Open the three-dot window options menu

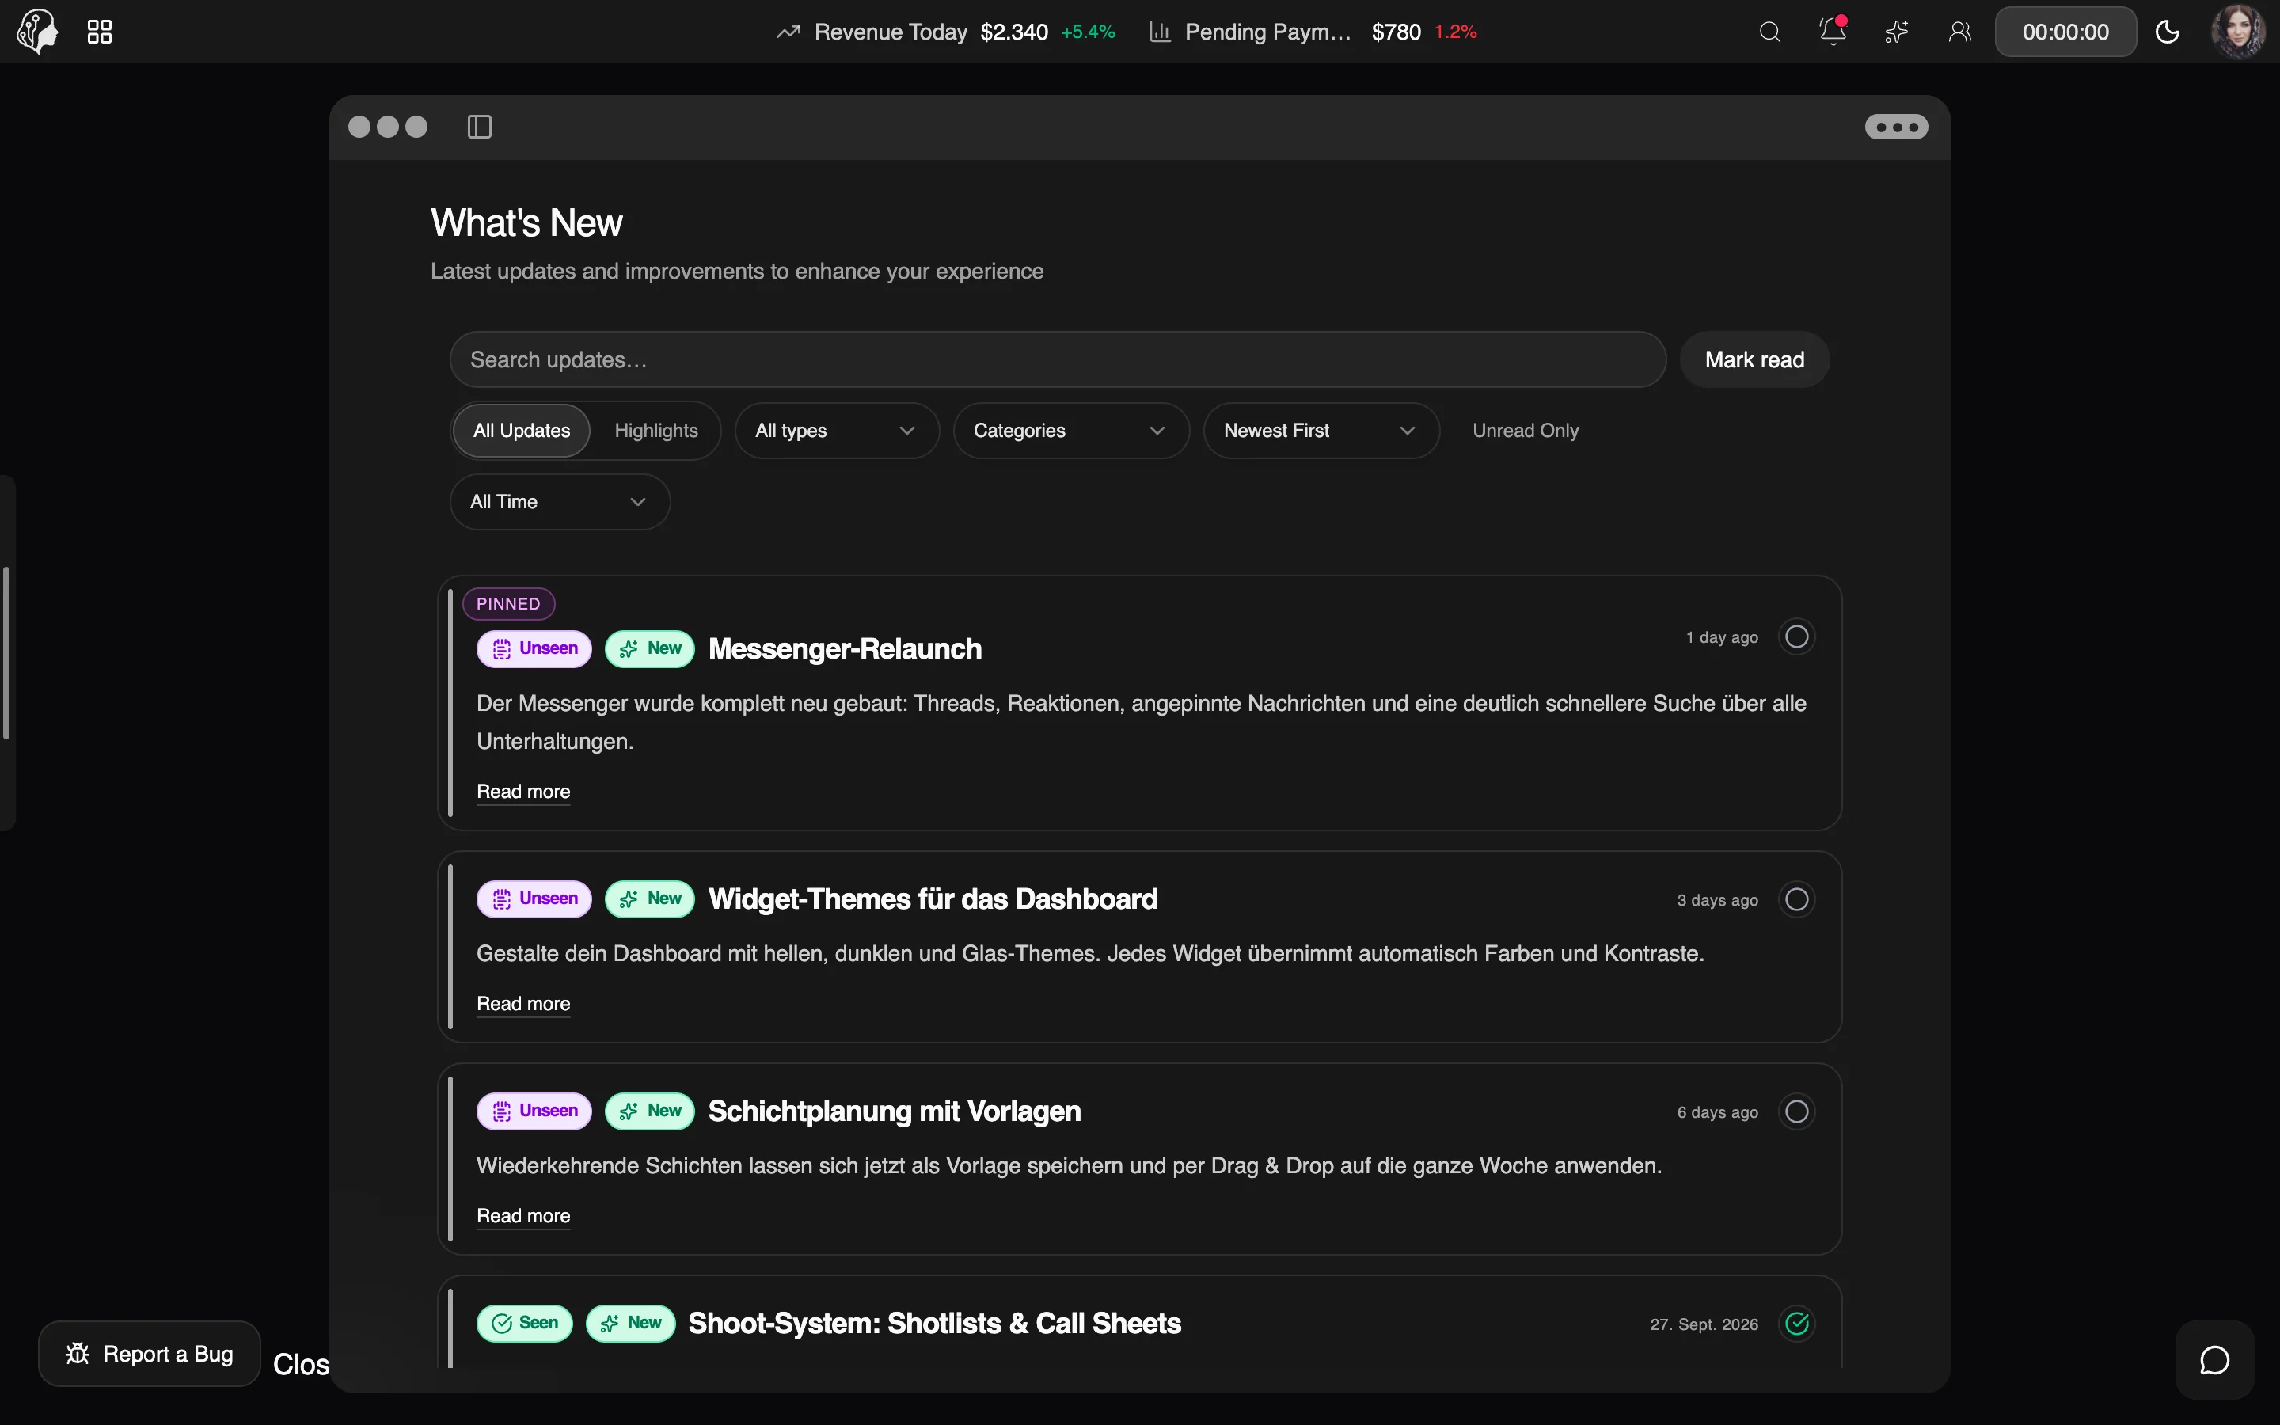pyautogui.click(x=1895, y=127)
